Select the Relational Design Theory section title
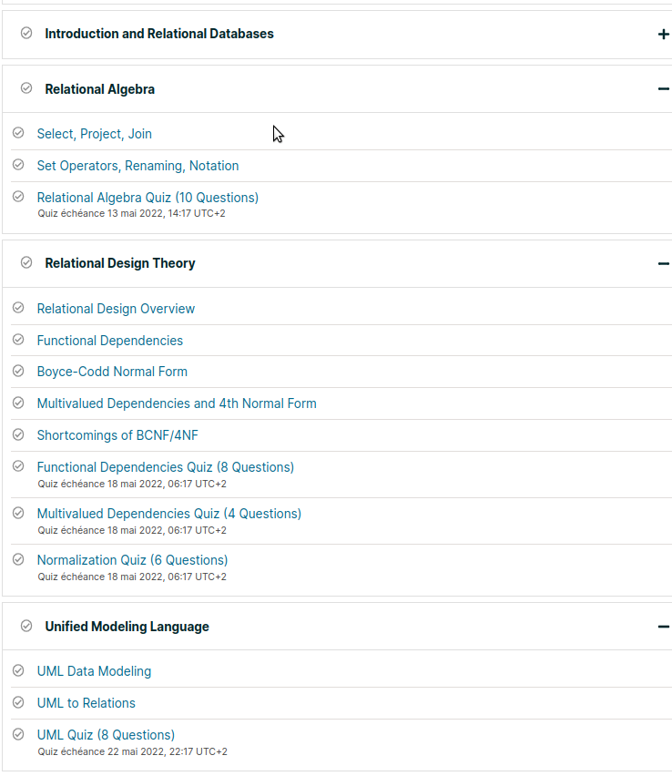The width and height of the screenshot is (672, 776). 120,263
